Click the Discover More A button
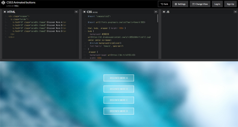This screenshot has width=238, height=127. (119, 78)
